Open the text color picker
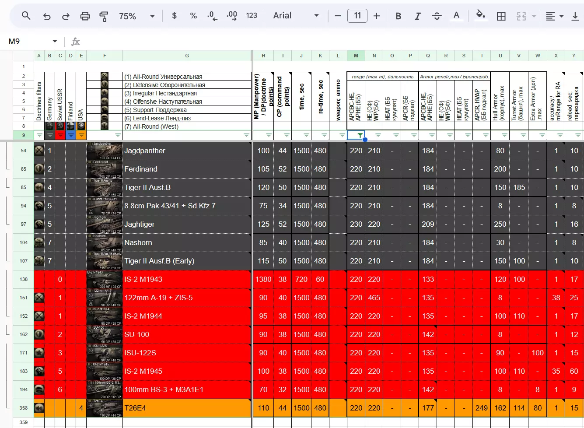Screen dimensions: 584x428 [x=456, y=16]
